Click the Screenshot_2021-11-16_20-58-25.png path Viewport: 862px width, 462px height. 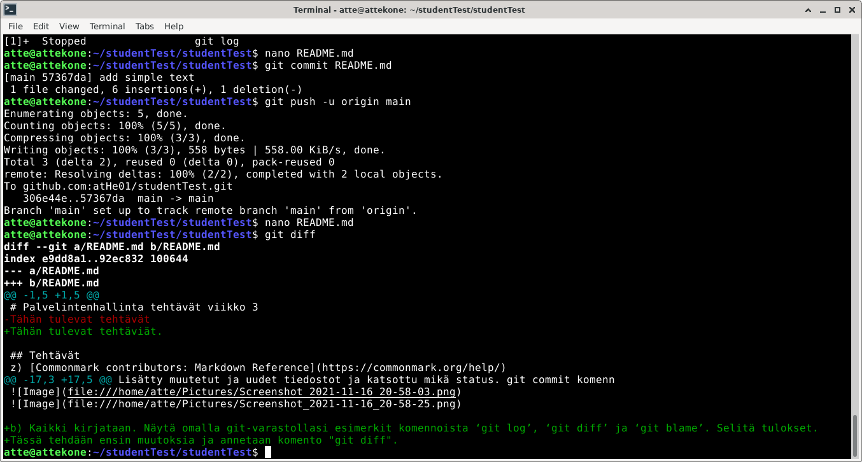tap(261, 404)
